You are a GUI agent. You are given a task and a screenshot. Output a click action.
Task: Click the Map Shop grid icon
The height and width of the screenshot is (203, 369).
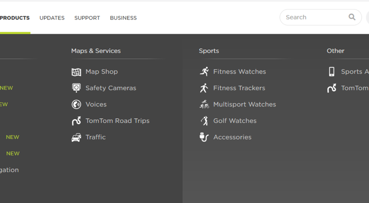point(76,72)
